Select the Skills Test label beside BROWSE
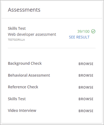The width and height of the screenshot is (104, 125). tap(17, 99)
